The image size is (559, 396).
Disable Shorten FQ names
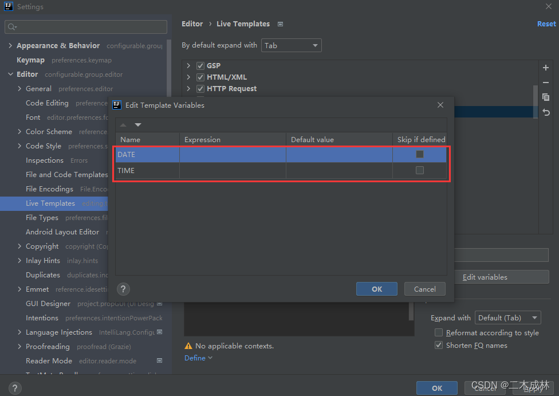(439, 345)
